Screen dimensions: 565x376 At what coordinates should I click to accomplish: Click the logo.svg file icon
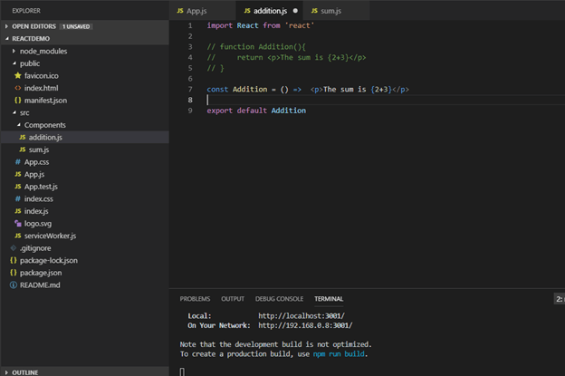click(18, 223)
